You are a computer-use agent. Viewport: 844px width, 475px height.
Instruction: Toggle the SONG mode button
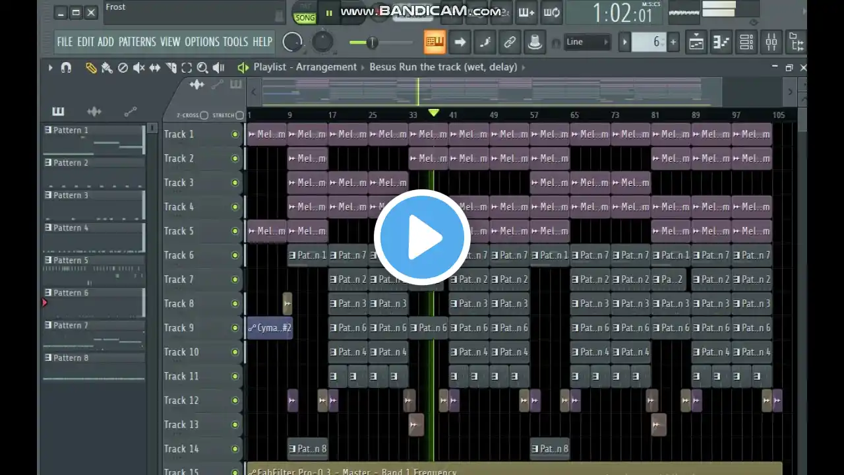click(305, 18)
